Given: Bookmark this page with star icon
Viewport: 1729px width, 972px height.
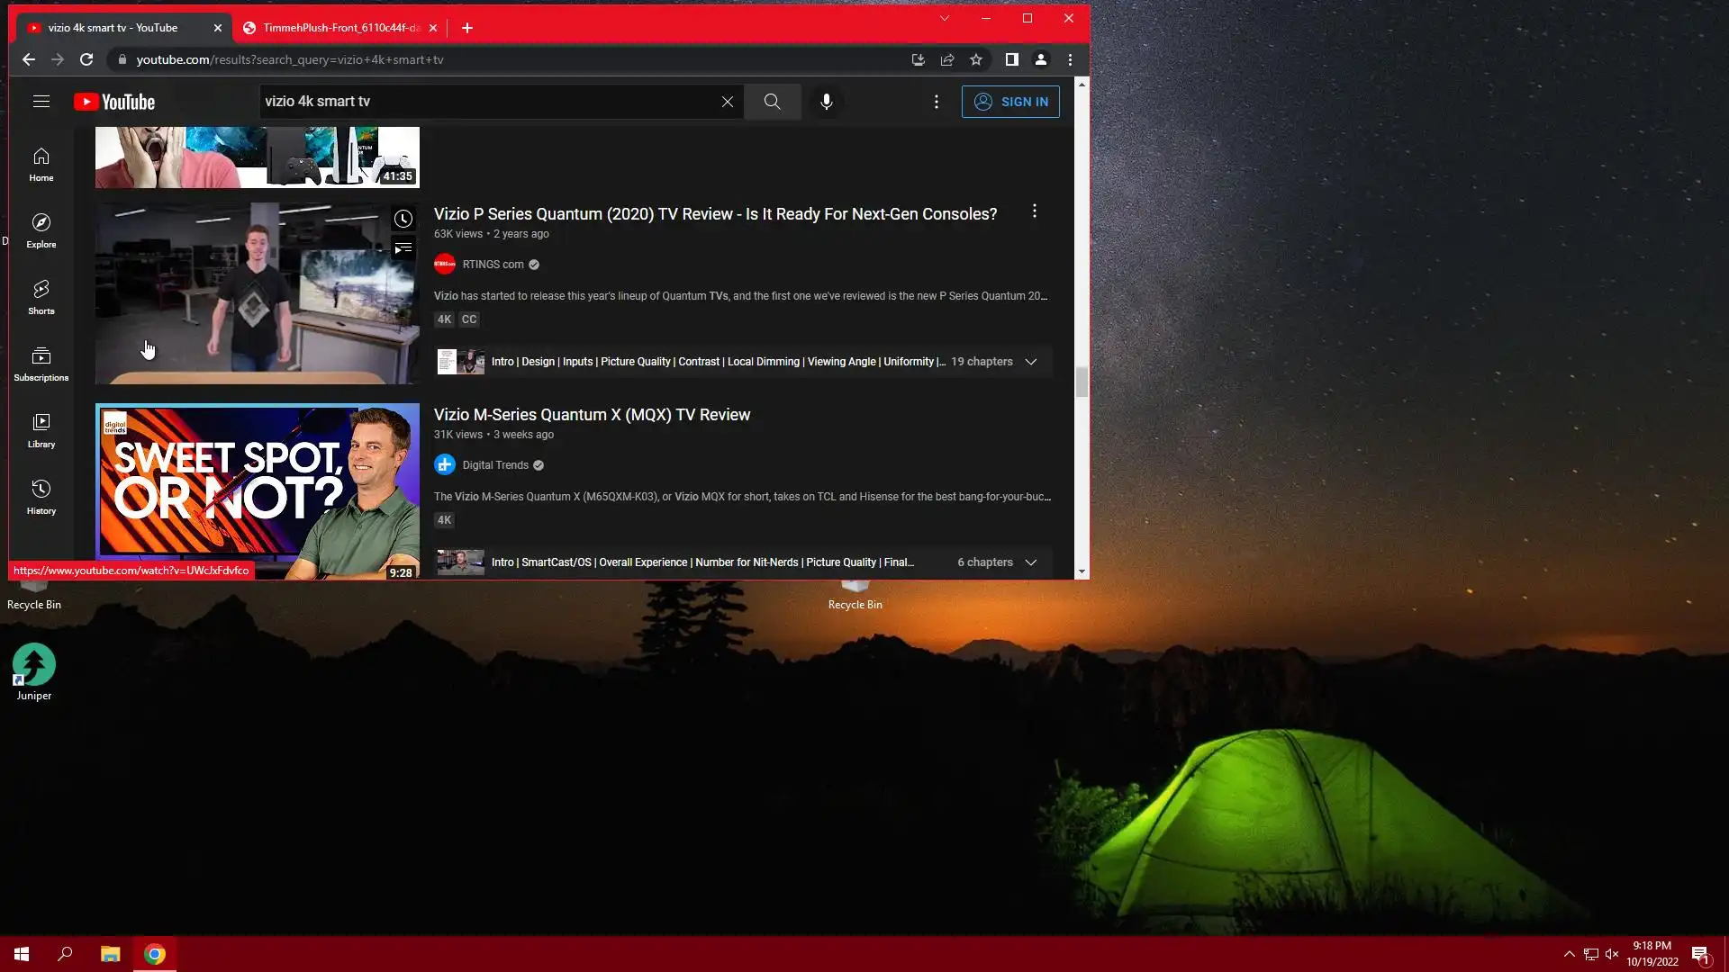Looking at the screenshot, I should click(x=976, y=59).
